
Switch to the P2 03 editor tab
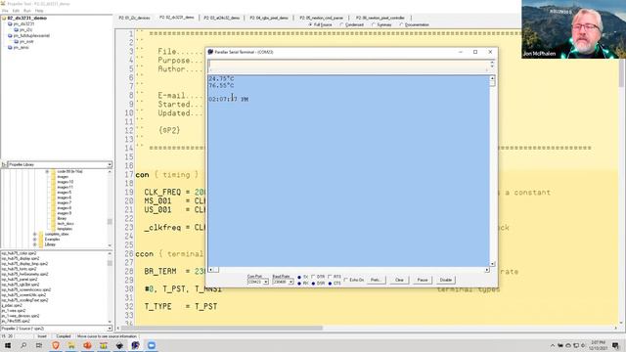point(222,18)
